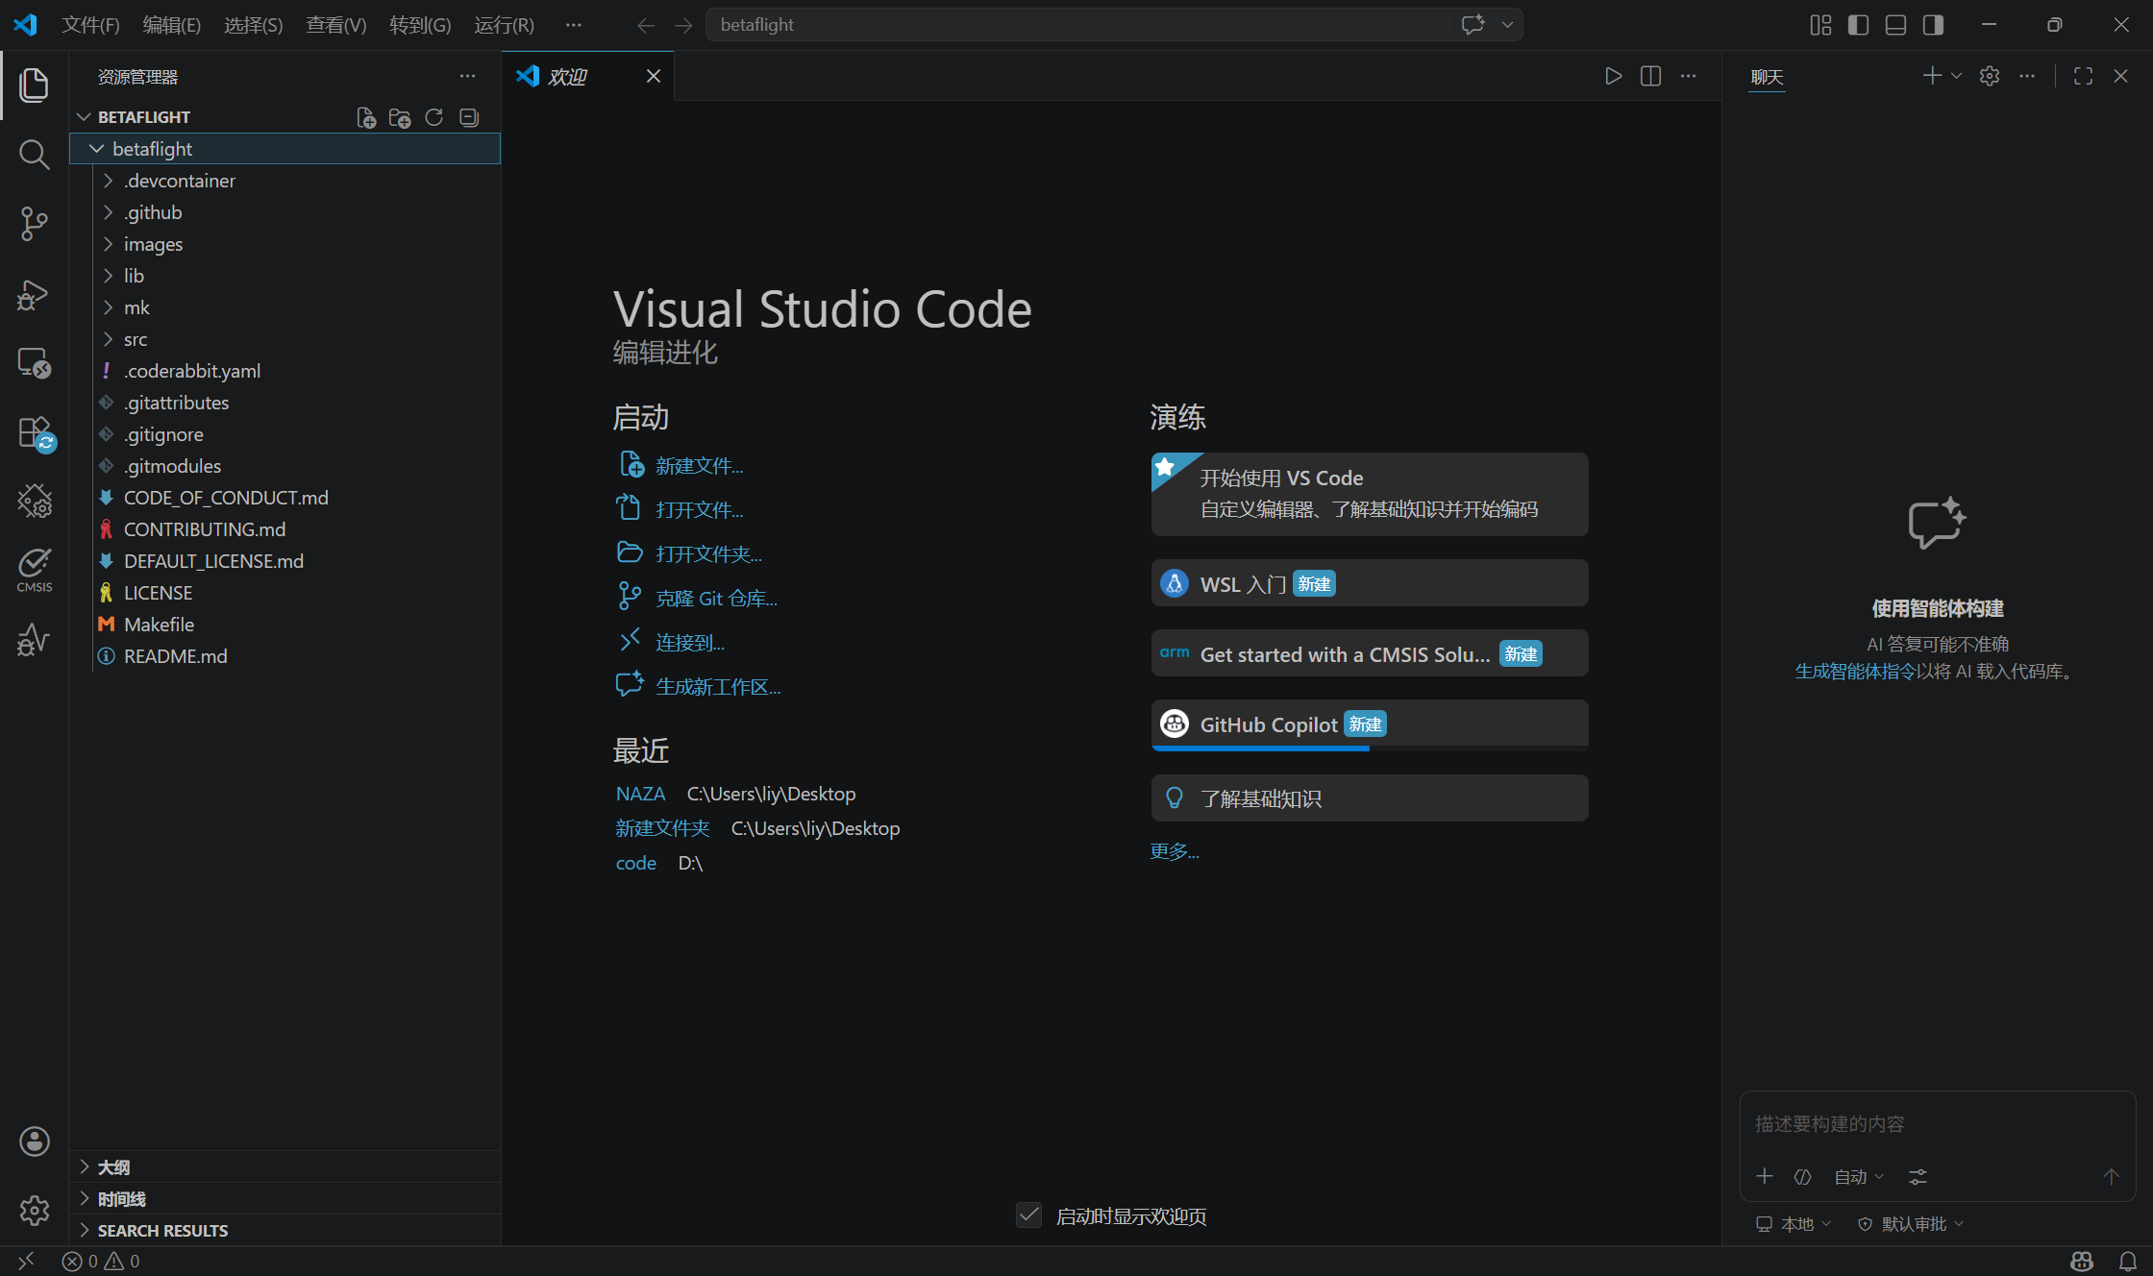Image resolution: width=2153 pixels, height=1276 pixels.
Task: Toggle the primary side bar visibility
Action: pyautogui.click(x=1858, y=25)
